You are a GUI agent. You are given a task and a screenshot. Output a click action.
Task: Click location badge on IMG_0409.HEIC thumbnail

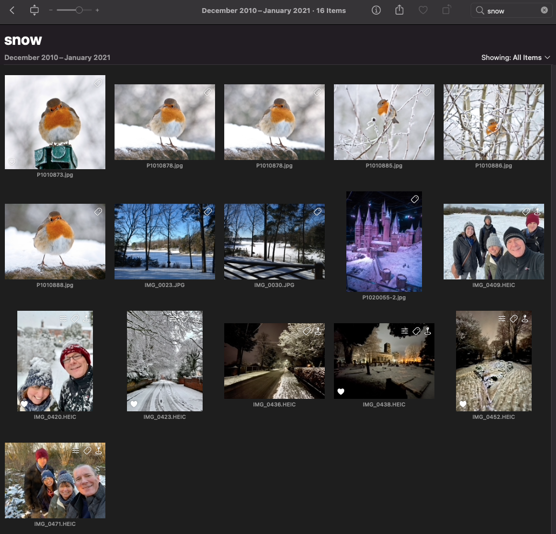pos(537,212)
